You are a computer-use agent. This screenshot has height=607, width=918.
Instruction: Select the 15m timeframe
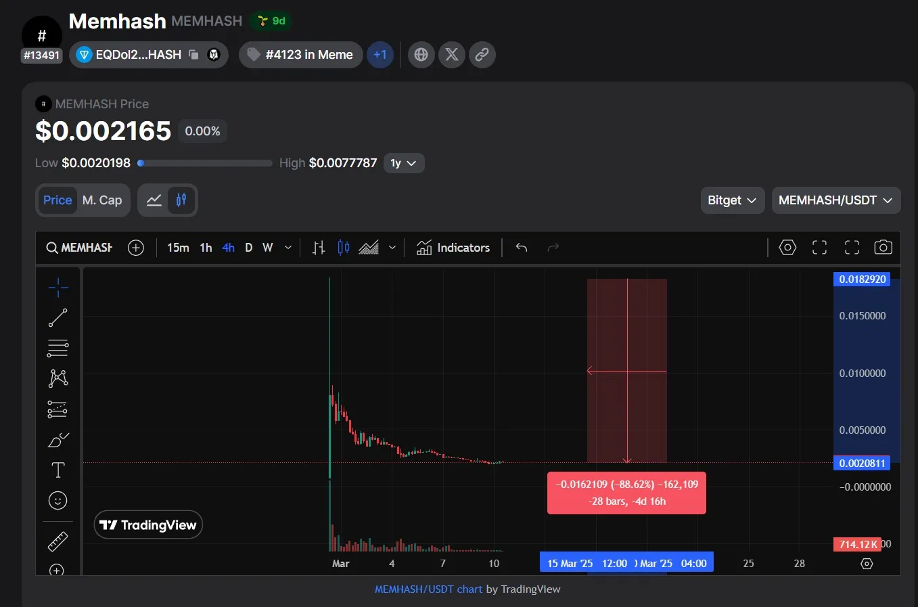(x=178, y=248)
